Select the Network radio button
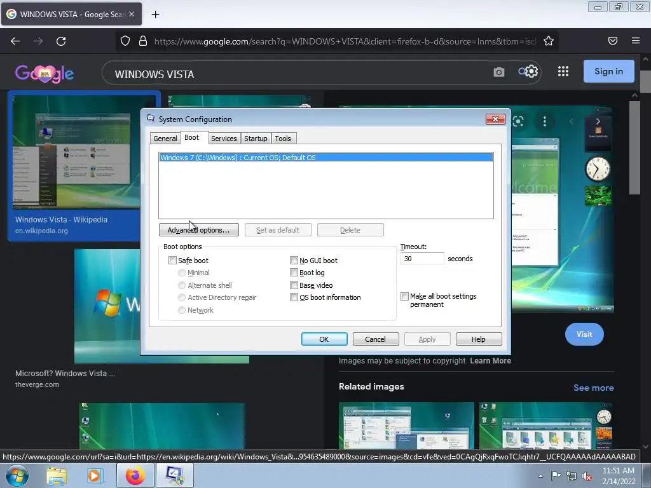The image size is (651, 488). 181,310
